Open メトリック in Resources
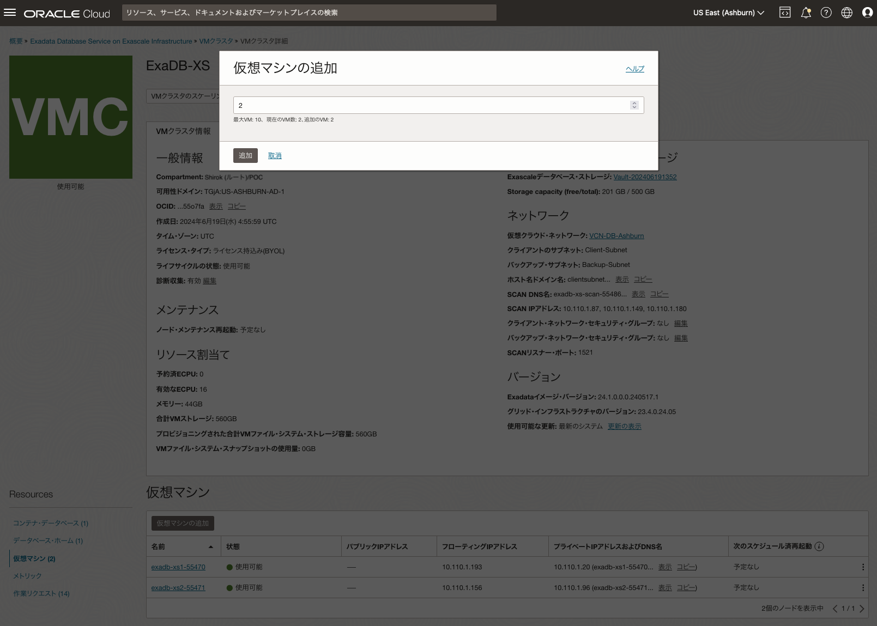Viewport: 877px width, 626px height. click(x=27, y=576)
